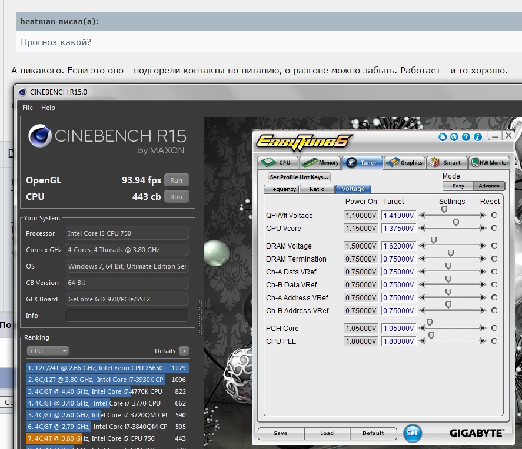Decrease PCH Core with left arrow
522x449 pixels.
tap(422, 329)
